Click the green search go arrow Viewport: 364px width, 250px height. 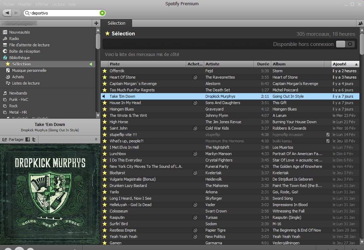(x=102, y=13)
